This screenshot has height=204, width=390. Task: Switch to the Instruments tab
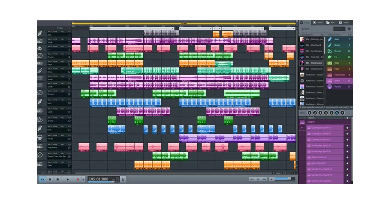[318, 23]
